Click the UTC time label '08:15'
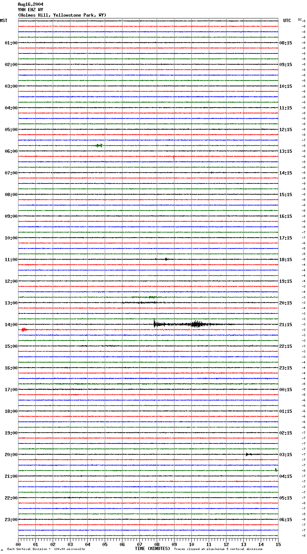 point(286,43)
